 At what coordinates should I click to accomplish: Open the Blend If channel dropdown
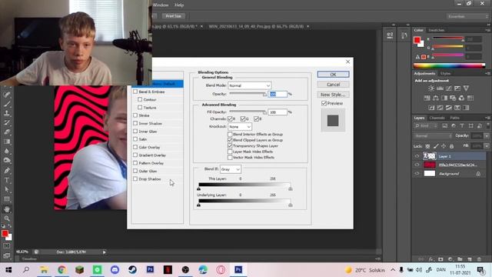click(231, 169)
